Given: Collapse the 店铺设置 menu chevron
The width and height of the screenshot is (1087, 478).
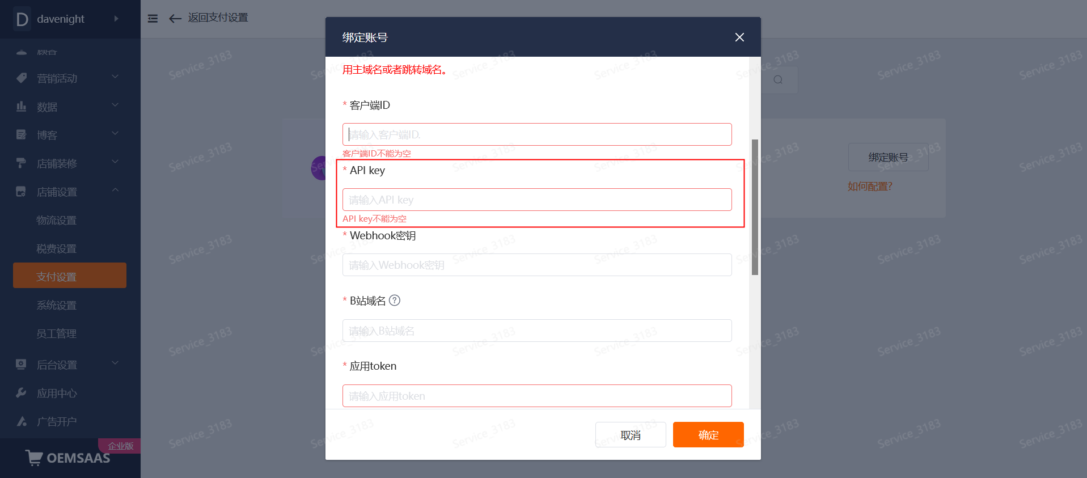Looking at the screenshot, I should 115,190.
